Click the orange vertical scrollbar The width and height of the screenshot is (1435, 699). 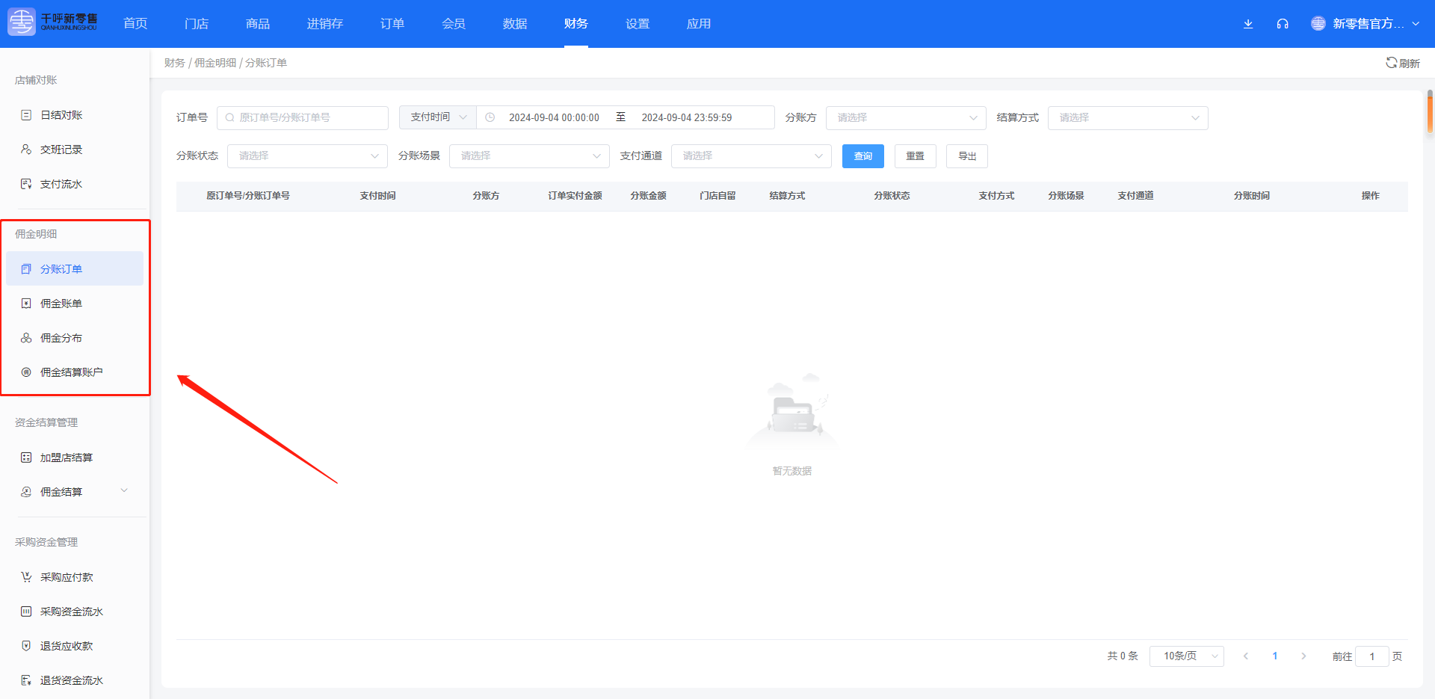pos(1430,112)
